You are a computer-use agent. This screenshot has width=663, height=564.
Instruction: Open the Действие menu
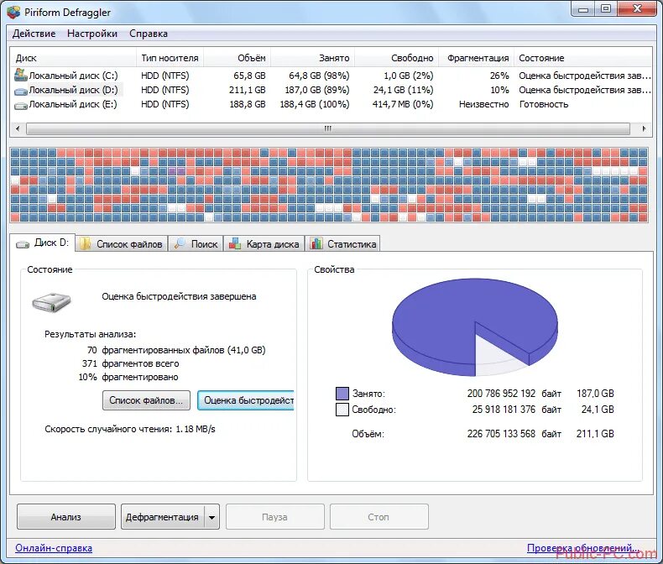pyautogui.click(x=34, y=34)
